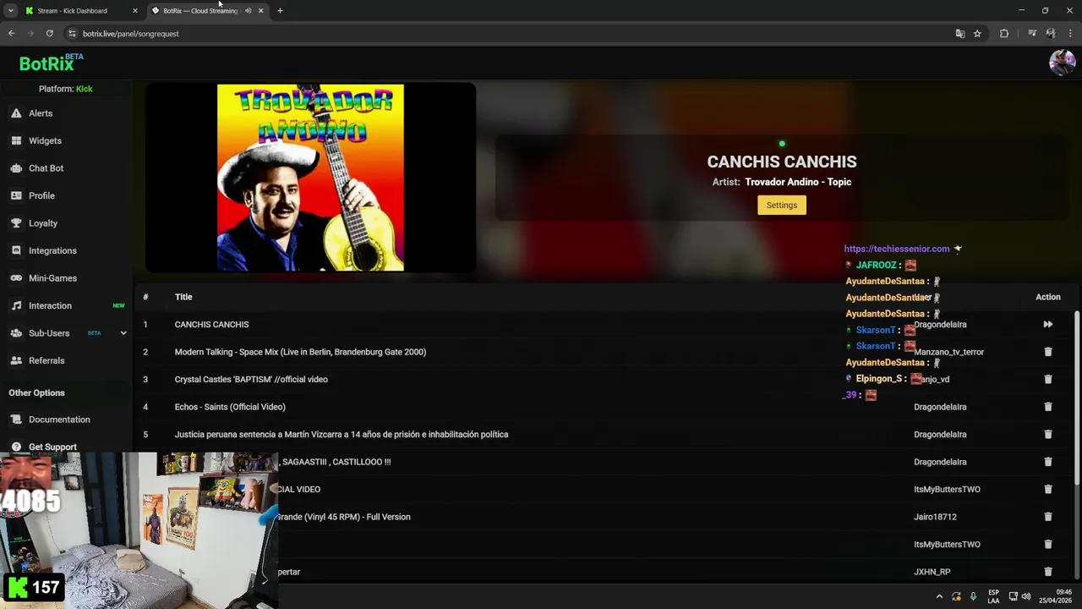
Task: Click the address bar URL field
Action: click(x=507, y=34)
